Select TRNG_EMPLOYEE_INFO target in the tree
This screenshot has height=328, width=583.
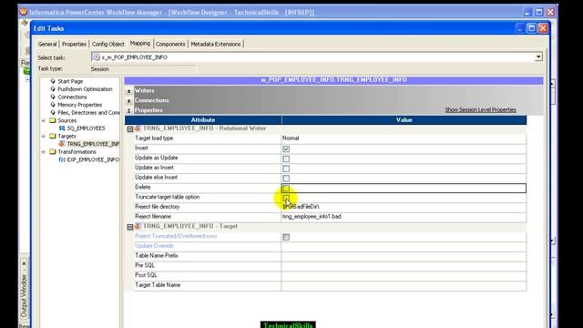pyautogui.click(x=93, y=144)
